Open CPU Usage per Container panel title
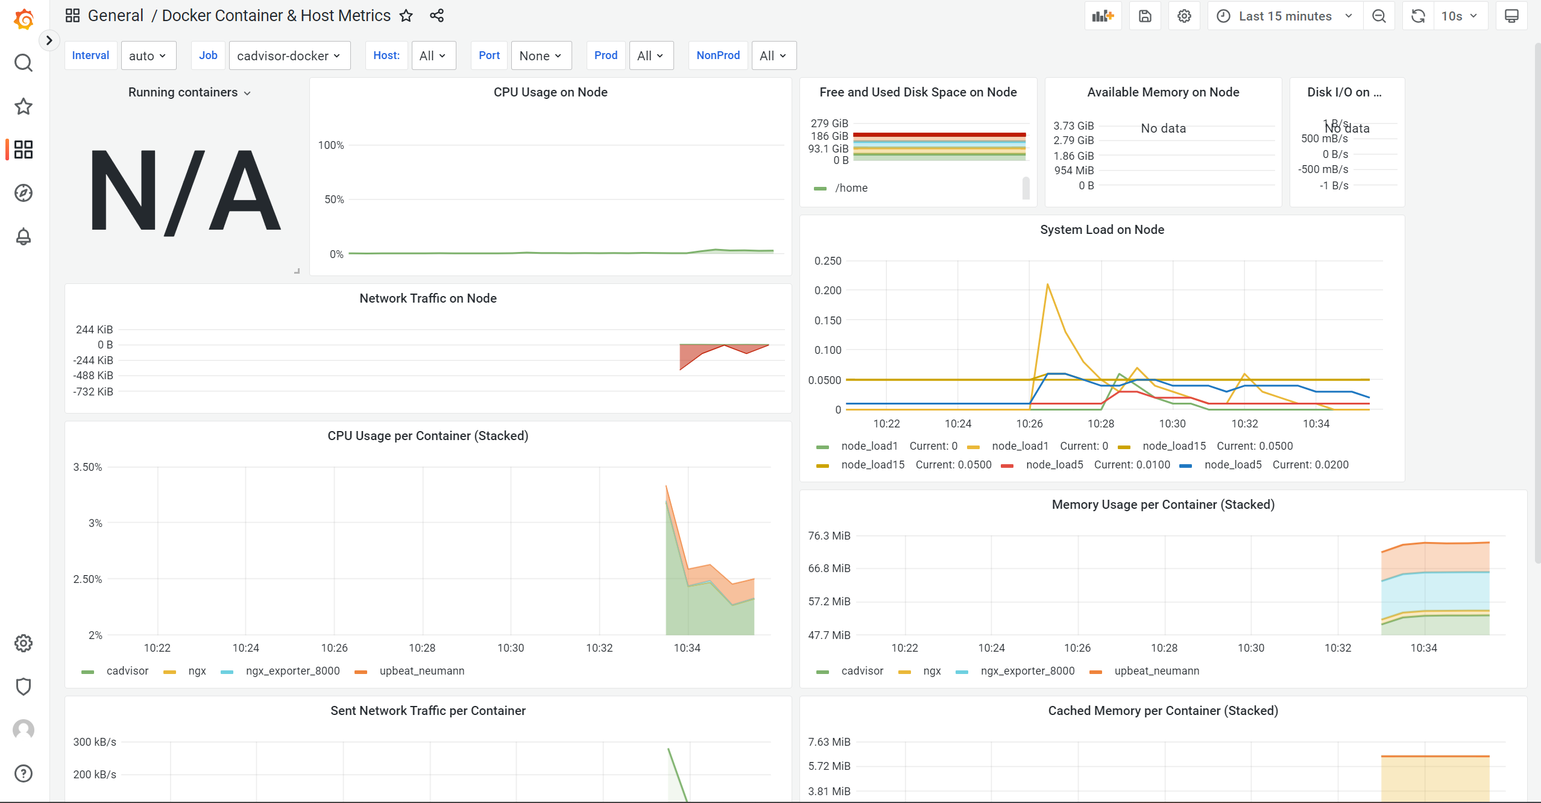 pos(428,436)
